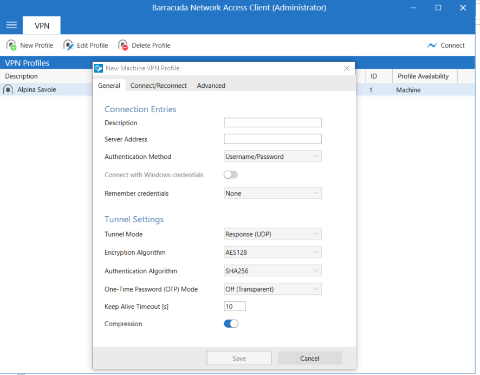Expand the Encryption Algorithm dropdown
The width and height of the screenshot is (480, 375).
273,253
